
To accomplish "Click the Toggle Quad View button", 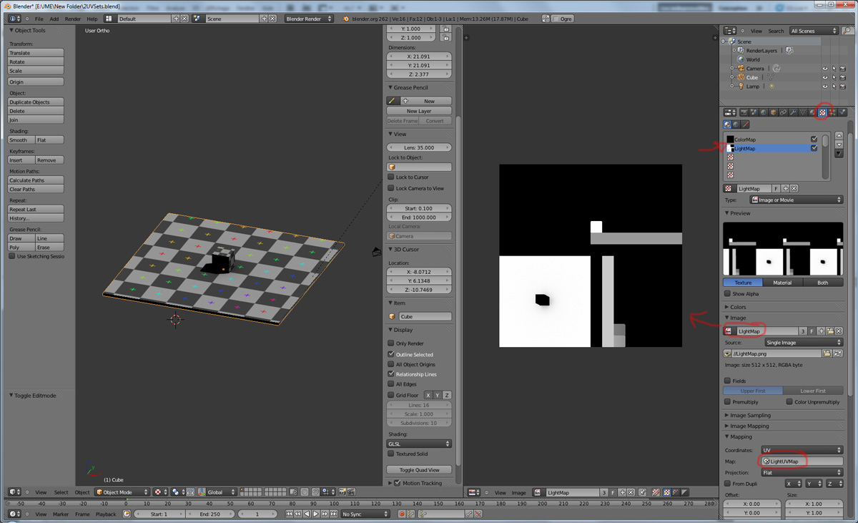I will pyautogui.click(x=420, y=470).
